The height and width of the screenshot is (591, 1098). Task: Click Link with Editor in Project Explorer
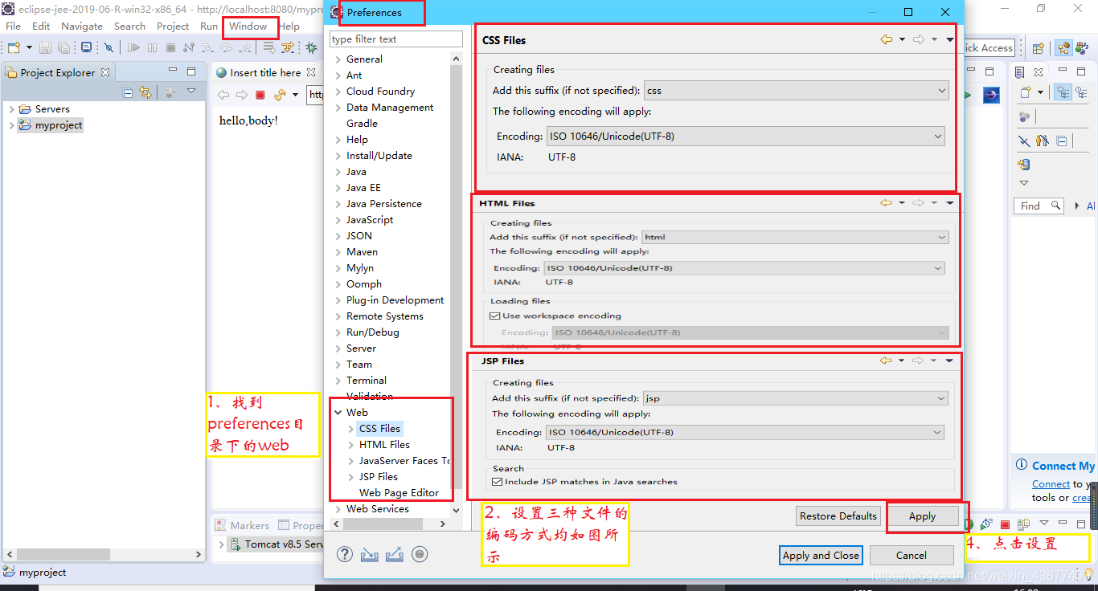145,93
